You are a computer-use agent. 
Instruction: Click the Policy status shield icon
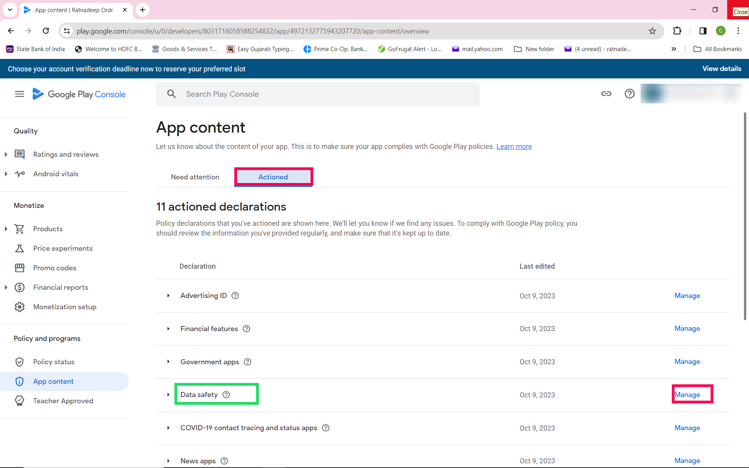pos(20,362)
